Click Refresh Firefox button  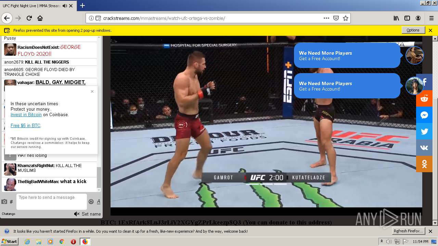(409, 231)
